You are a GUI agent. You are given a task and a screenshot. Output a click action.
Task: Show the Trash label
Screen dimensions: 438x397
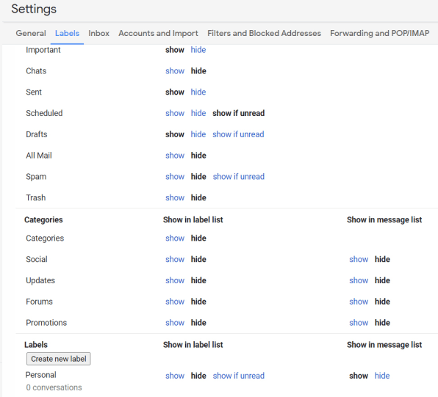coord(175,198)
